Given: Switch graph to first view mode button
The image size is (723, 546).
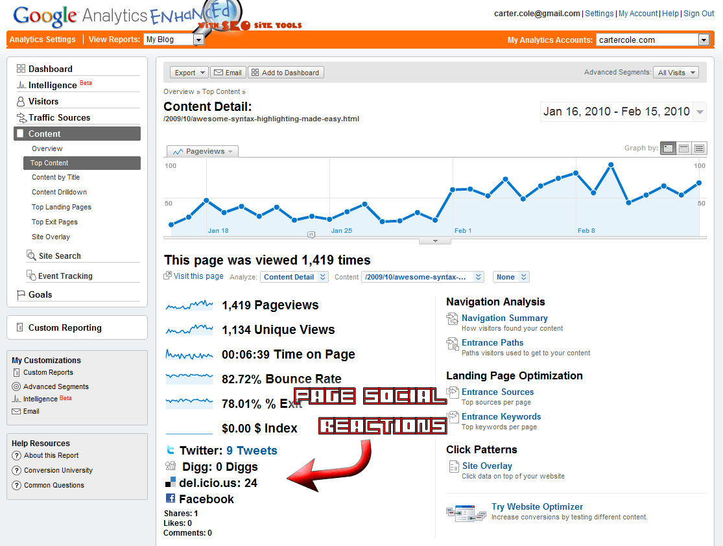Looking at the screenshot, I should pos(667,148).
